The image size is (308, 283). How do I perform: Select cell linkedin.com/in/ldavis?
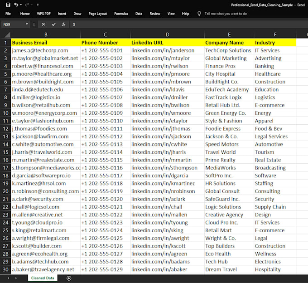167,89
